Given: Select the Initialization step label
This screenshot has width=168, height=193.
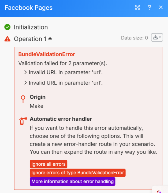Looking at the screenshot, I should tap(31, 27).
